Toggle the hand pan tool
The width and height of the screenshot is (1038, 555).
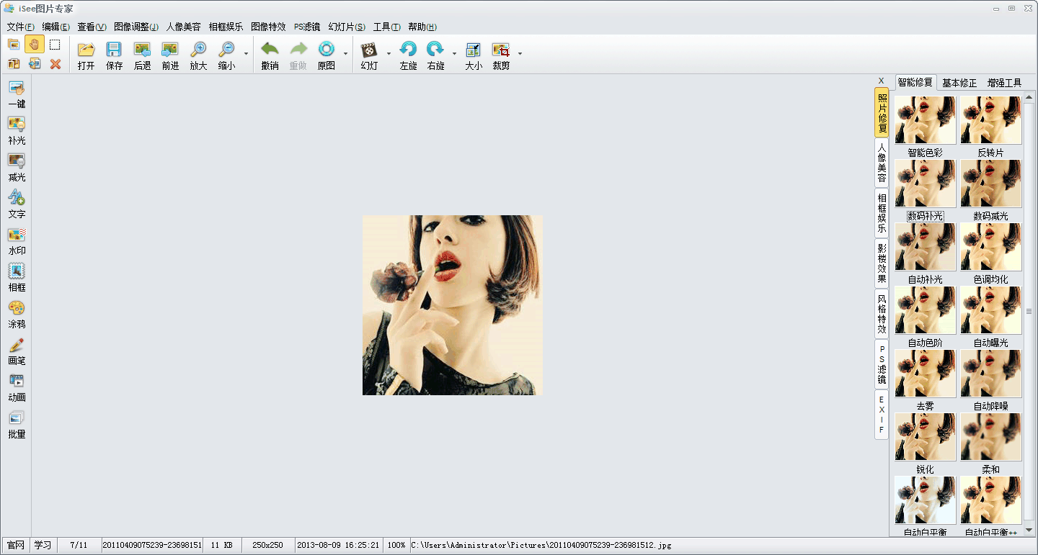click(34, 45)
